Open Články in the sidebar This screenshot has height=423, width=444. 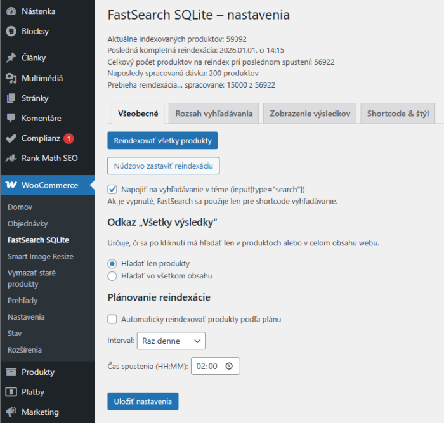(34, 58)
